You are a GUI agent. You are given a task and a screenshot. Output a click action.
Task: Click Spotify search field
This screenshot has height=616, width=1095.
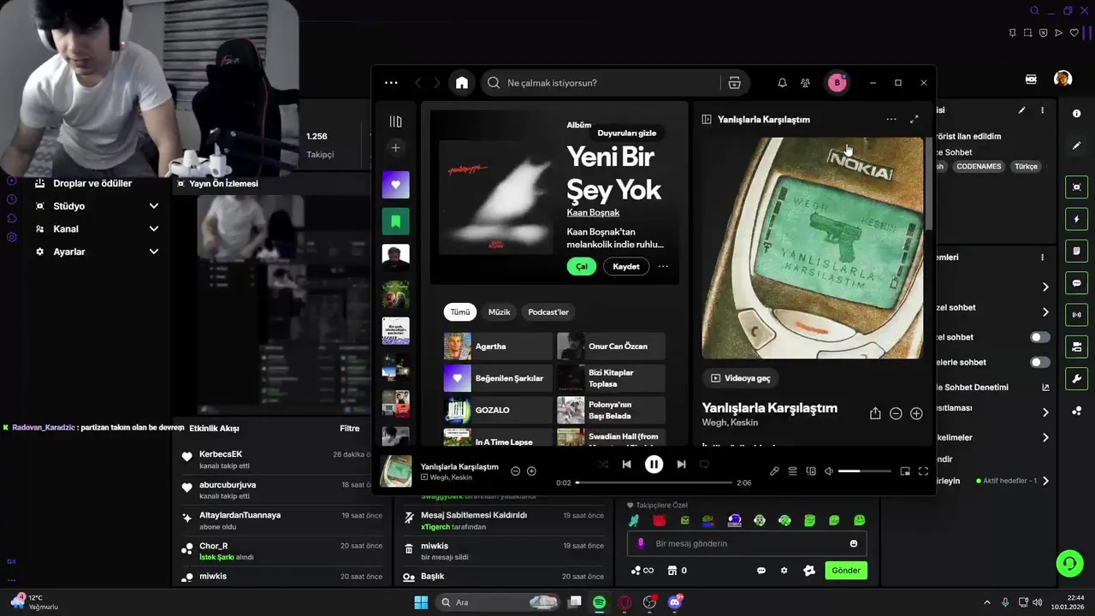[603, 83]
